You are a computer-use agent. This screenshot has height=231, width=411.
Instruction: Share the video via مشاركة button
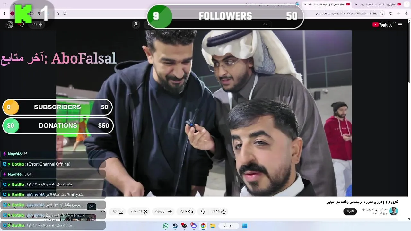point(187,211)
